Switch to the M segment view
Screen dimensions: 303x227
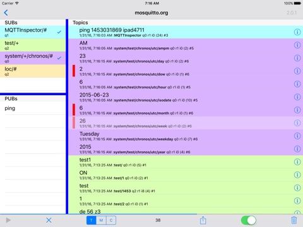(x=101, y=220)
